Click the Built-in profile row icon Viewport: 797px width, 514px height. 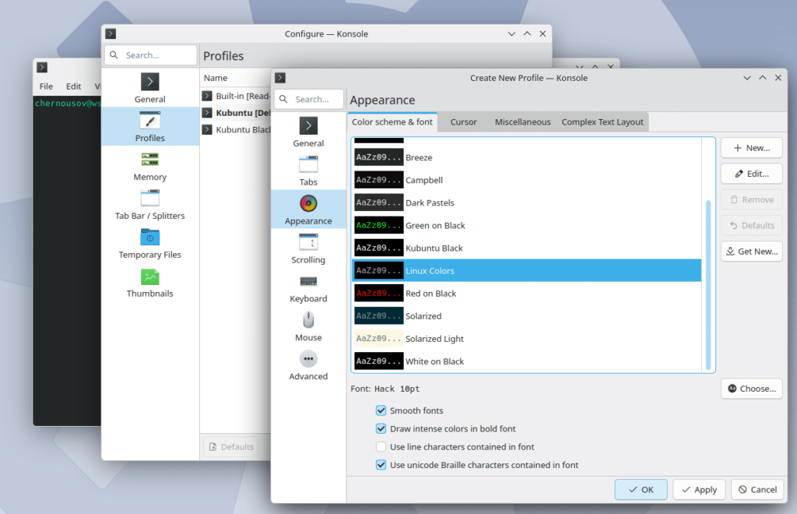(207, 96)
